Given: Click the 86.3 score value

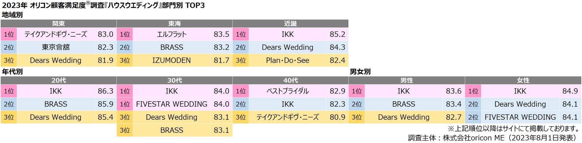Looking at the screenshot, I should (x=105, y=91).
